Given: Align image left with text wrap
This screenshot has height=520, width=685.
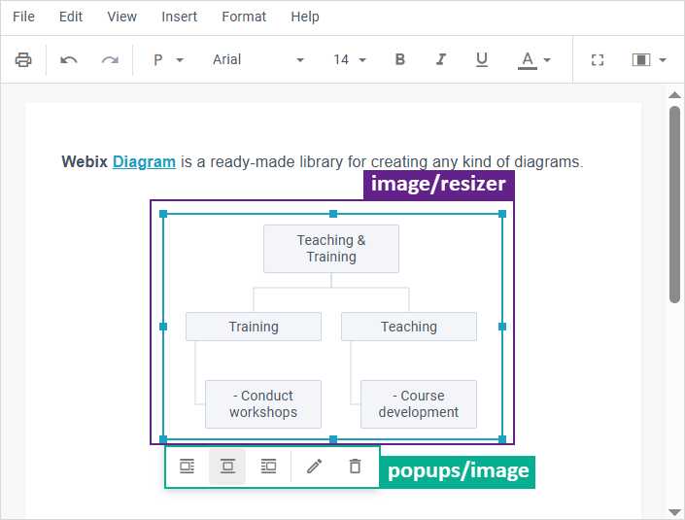Looking at the screenshot, I should pos(187,467).
